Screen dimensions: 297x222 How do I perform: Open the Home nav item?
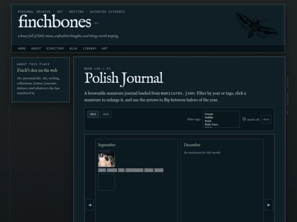tap(22, 49)
